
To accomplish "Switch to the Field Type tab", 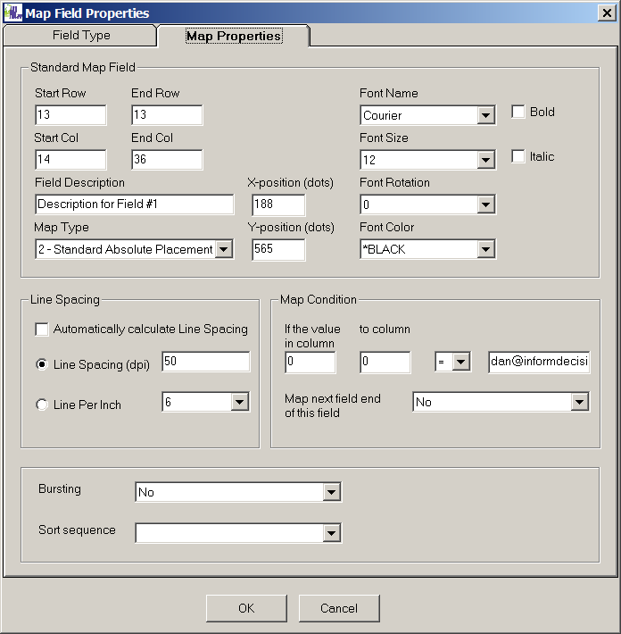I will (81, 36).
